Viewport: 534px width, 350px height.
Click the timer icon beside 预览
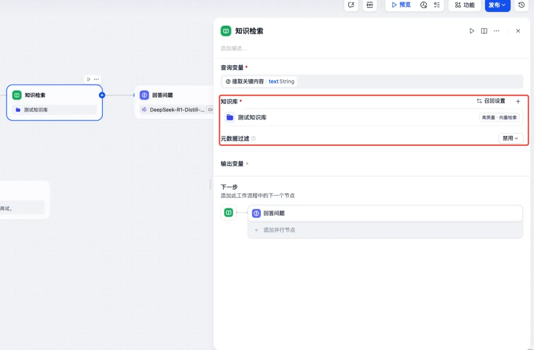(x=424, y=5)
